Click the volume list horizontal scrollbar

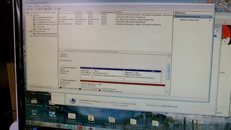click(x=91, y=51)
